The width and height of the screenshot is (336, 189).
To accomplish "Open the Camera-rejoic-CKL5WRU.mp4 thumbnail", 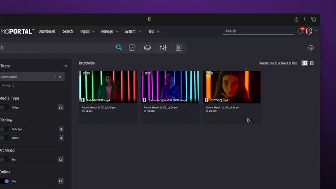I will pos(170,87).
